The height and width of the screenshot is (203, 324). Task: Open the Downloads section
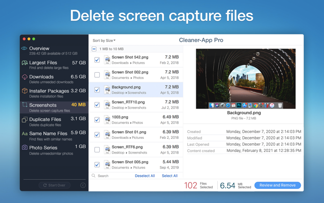point(54,79)
